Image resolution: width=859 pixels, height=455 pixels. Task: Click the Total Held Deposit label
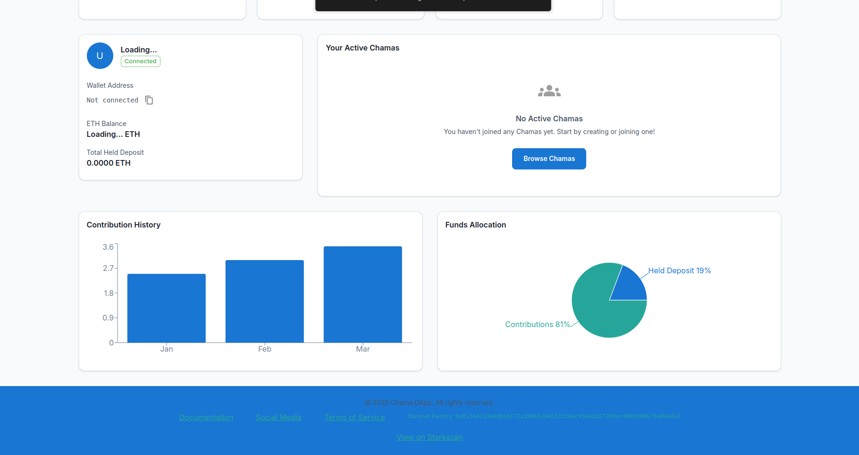tap(115, 152)
